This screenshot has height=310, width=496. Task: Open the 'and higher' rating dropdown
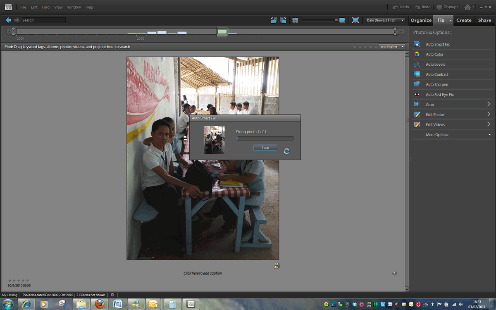click(392, 47)
